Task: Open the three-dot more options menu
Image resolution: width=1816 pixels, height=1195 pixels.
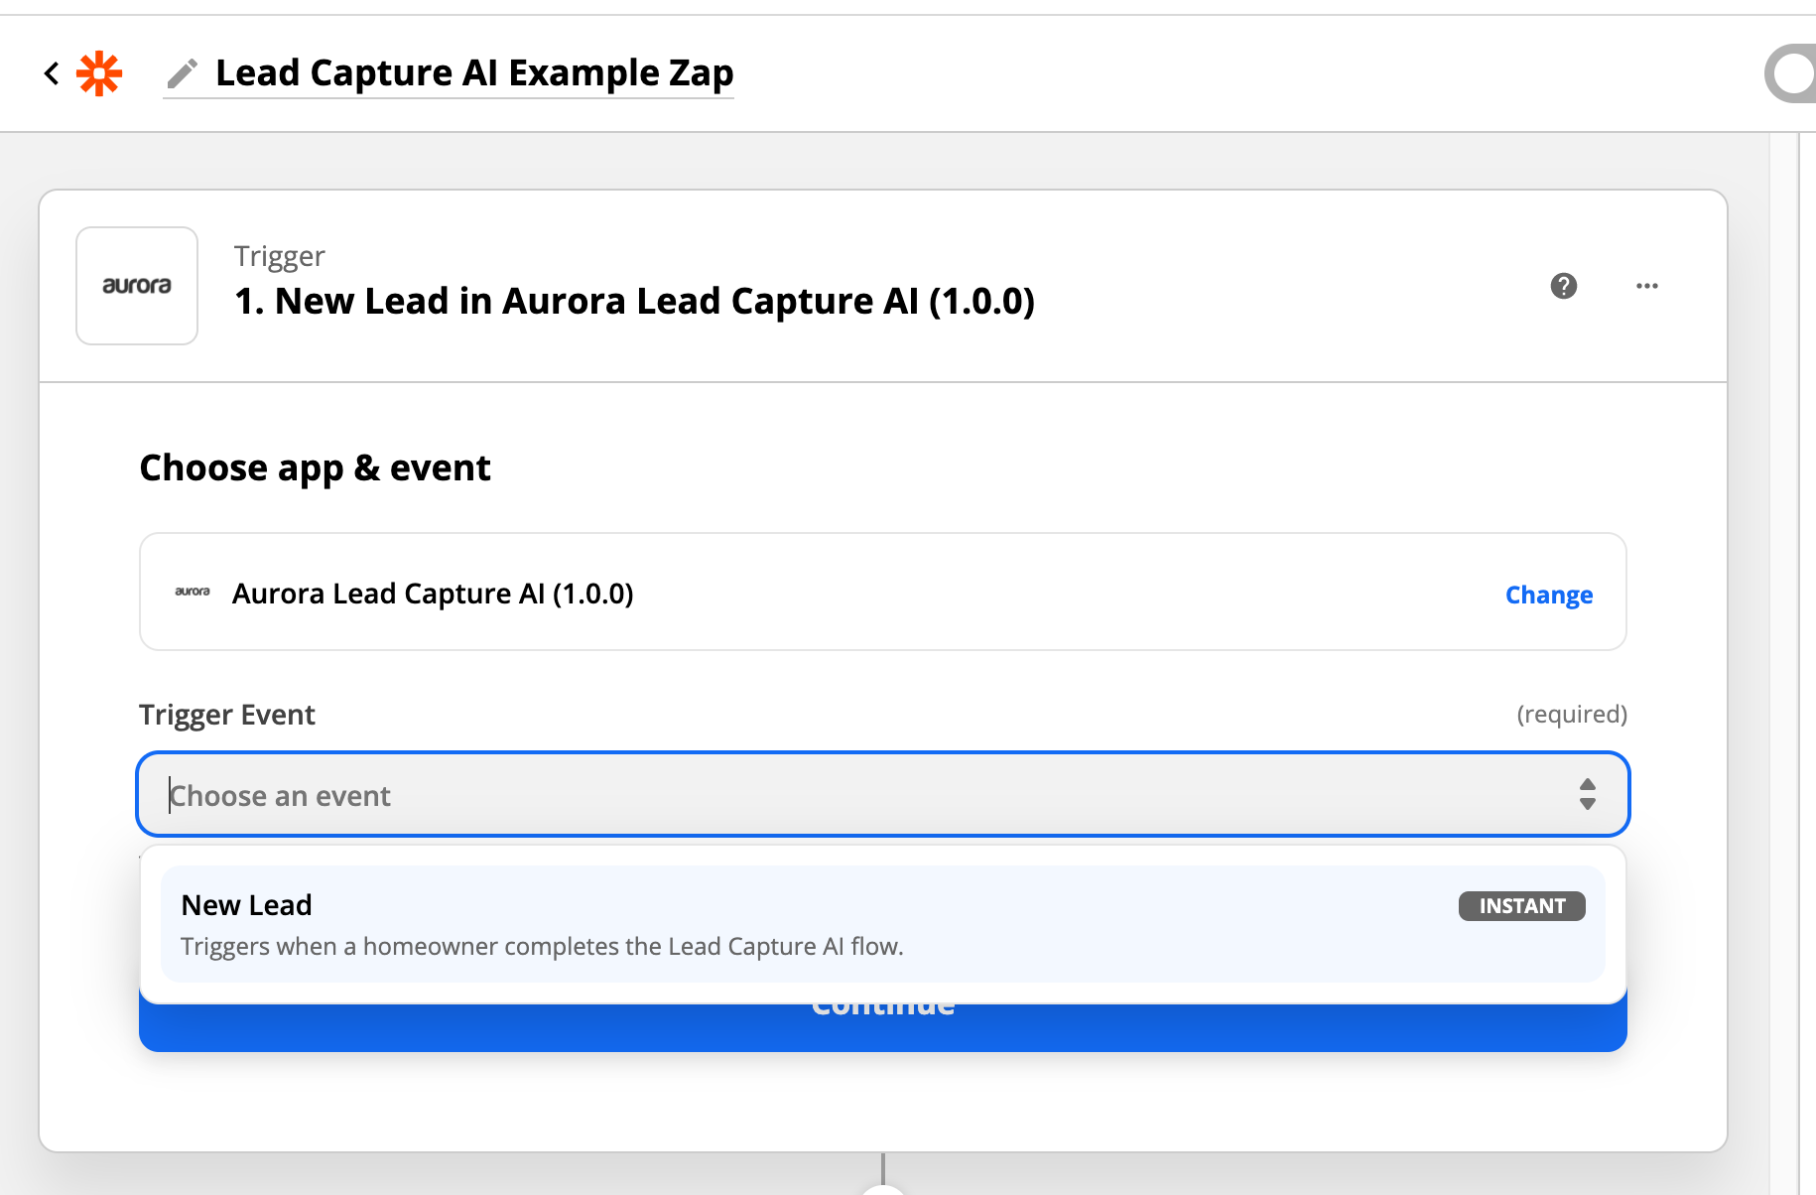Action: tap(1646, 286)
